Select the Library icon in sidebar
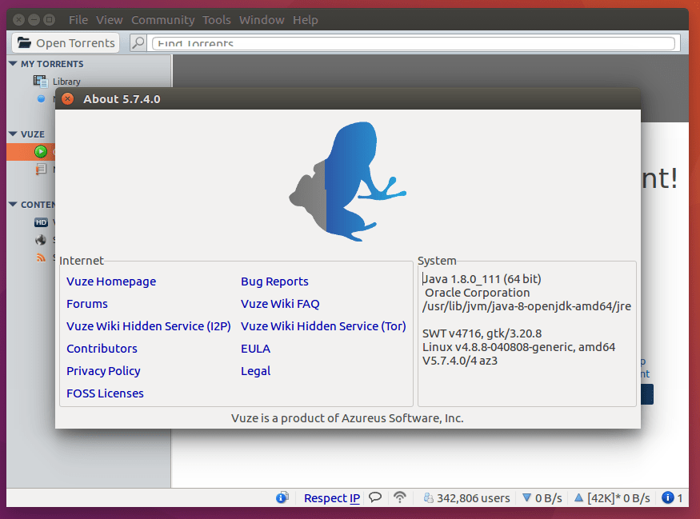 pos(40,82)
